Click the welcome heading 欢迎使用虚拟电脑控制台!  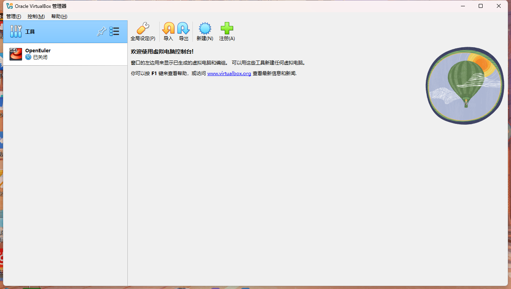(162, 52)
